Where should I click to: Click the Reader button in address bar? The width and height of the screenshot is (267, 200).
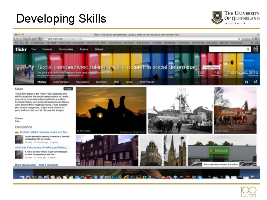tap(247, 39)
